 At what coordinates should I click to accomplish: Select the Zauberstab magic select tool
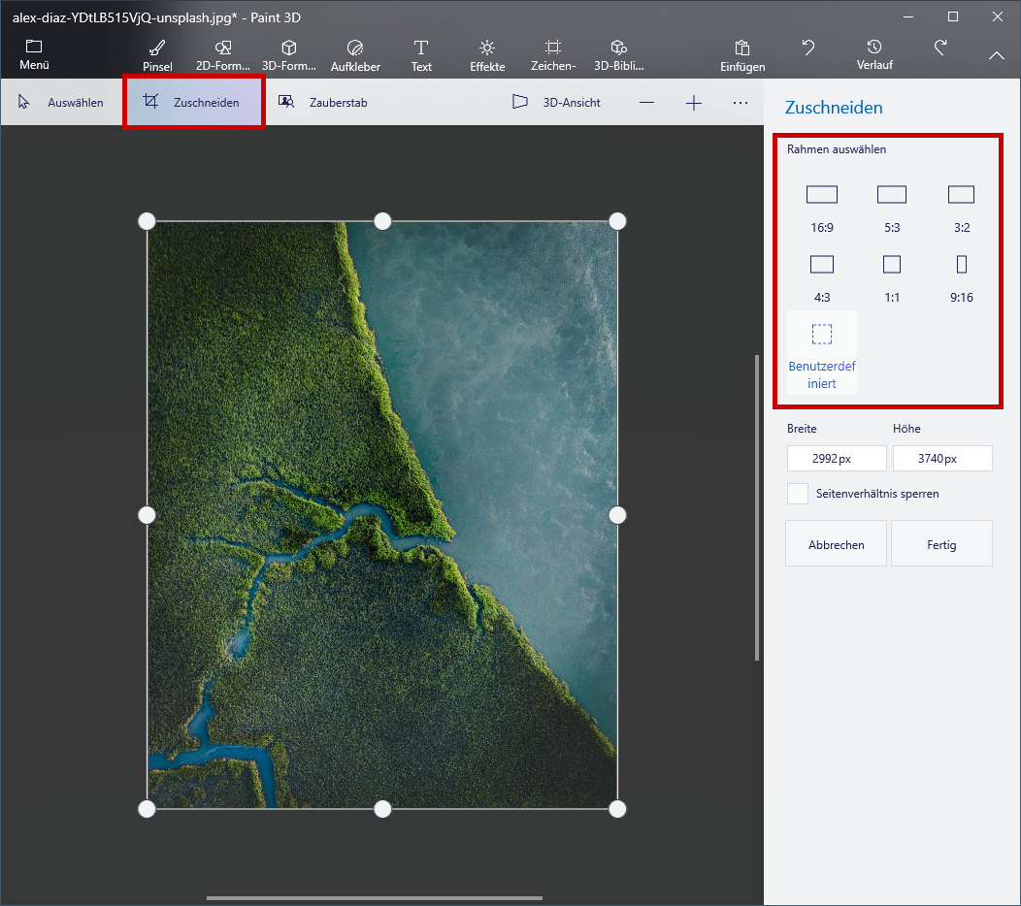click(323, 102)
